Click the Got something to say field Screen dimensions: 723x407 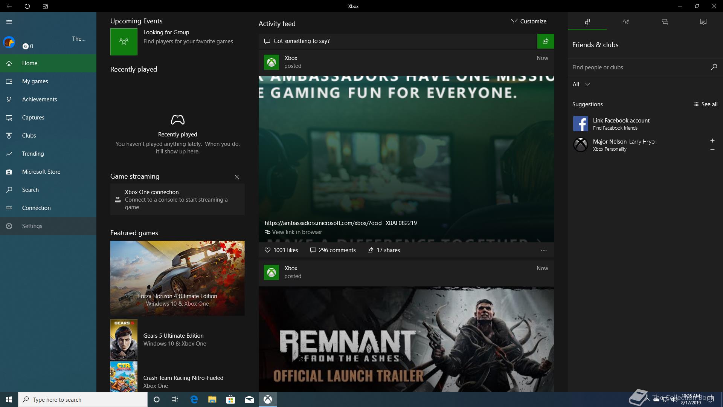click(398, 41)
